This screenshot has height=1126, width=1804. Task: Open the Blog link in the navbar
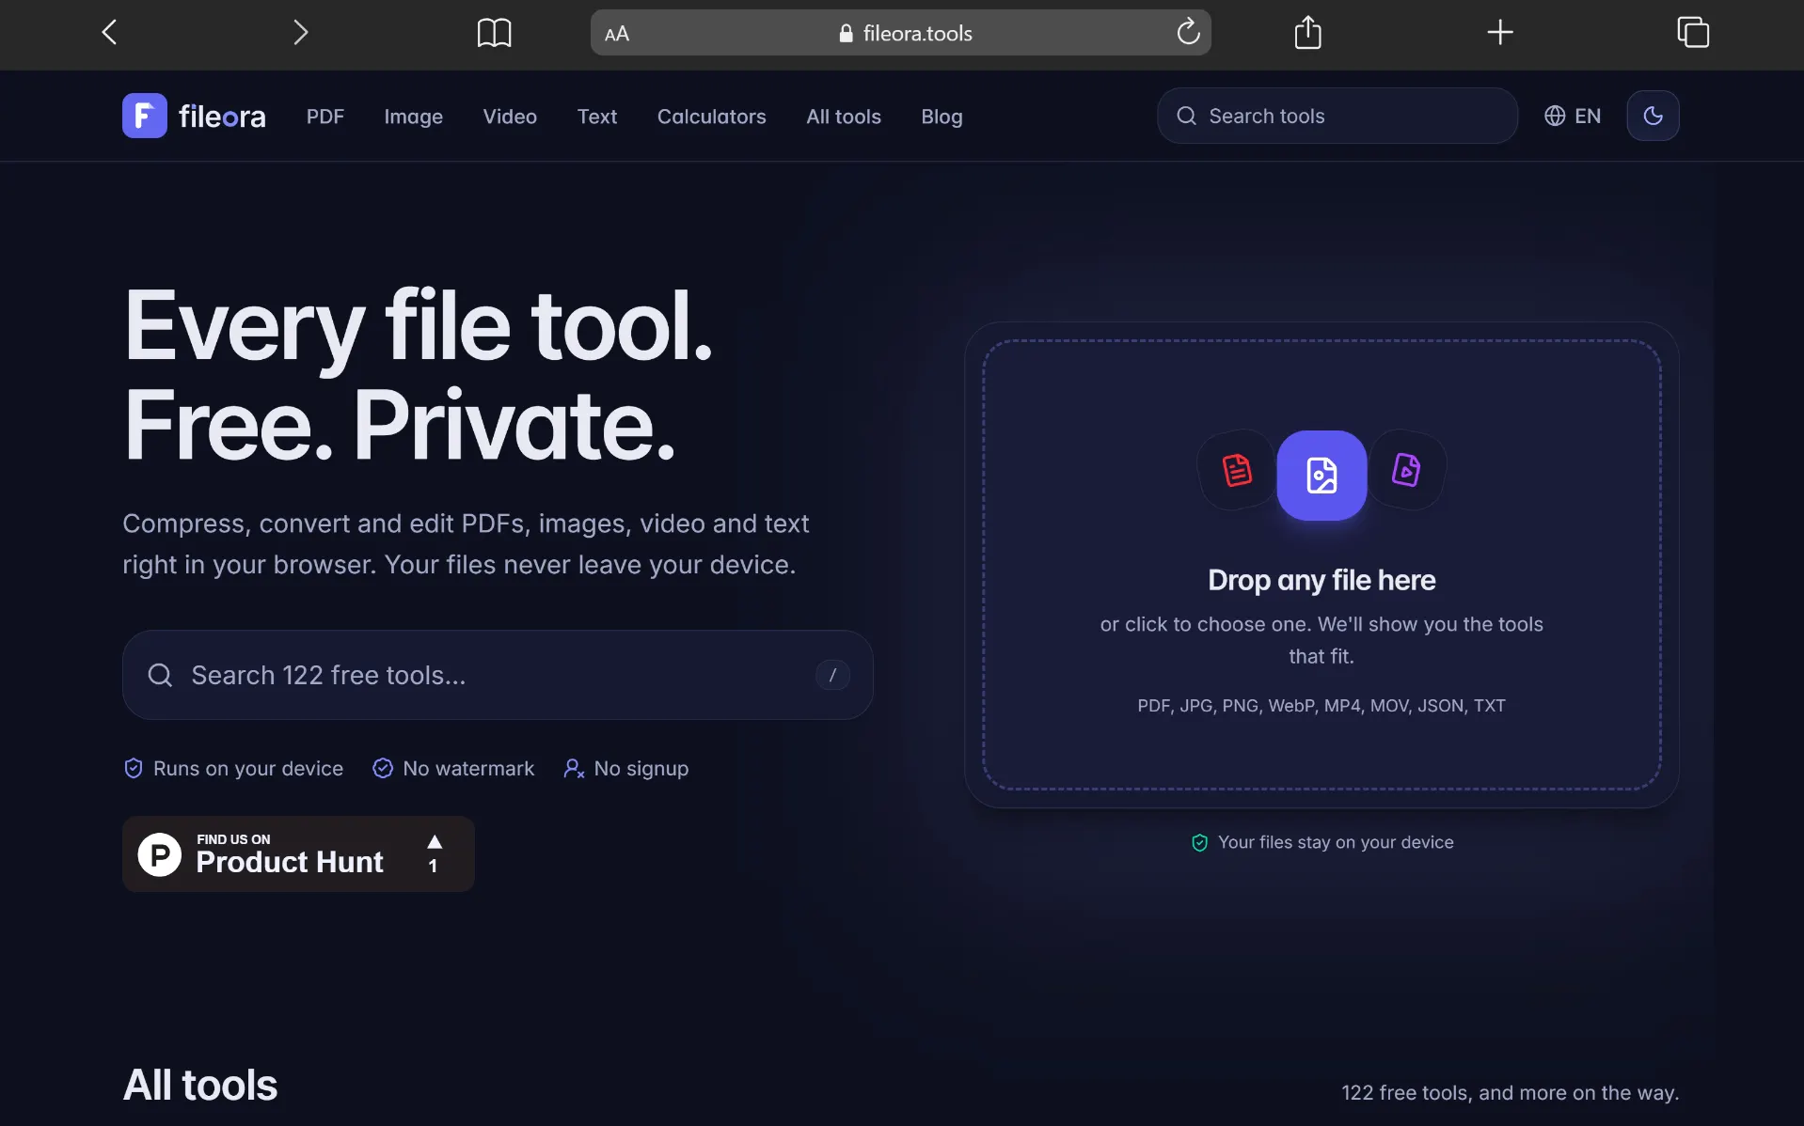(x=942, y=117)
